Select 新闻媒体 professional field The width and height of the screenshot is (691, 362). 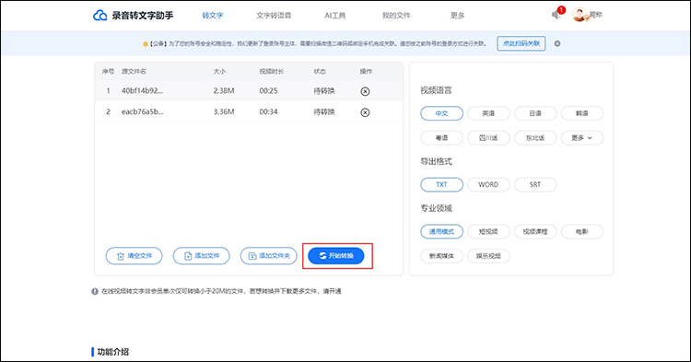point(441,256)
